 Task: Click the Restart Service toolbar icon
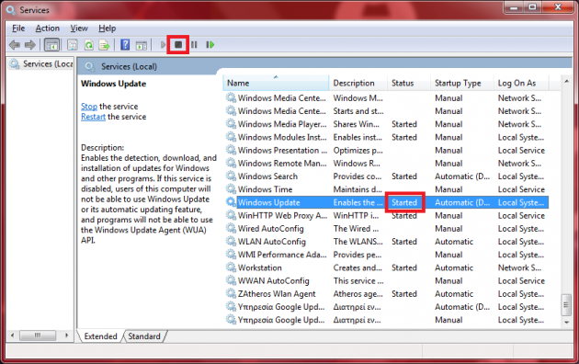pyautogui.click(x=210, y=45)
